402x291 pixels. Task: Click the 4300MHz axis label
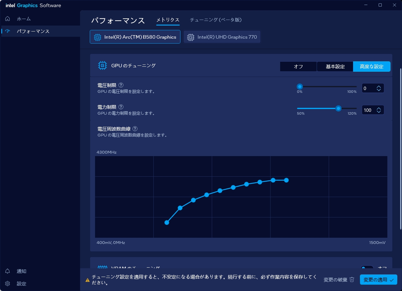107,152
